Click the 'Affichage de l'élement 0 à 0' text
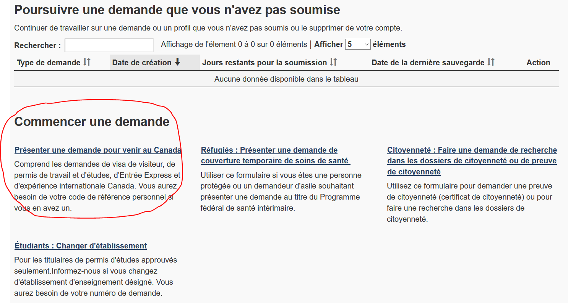The height and width of the screenshot is (303, 568). (x=234, y=45)
